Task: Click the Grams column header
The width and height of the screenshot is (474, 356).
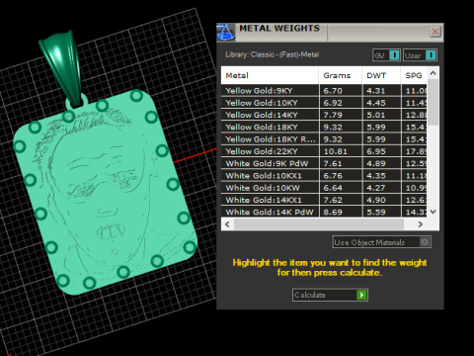Action: [340, 75]
